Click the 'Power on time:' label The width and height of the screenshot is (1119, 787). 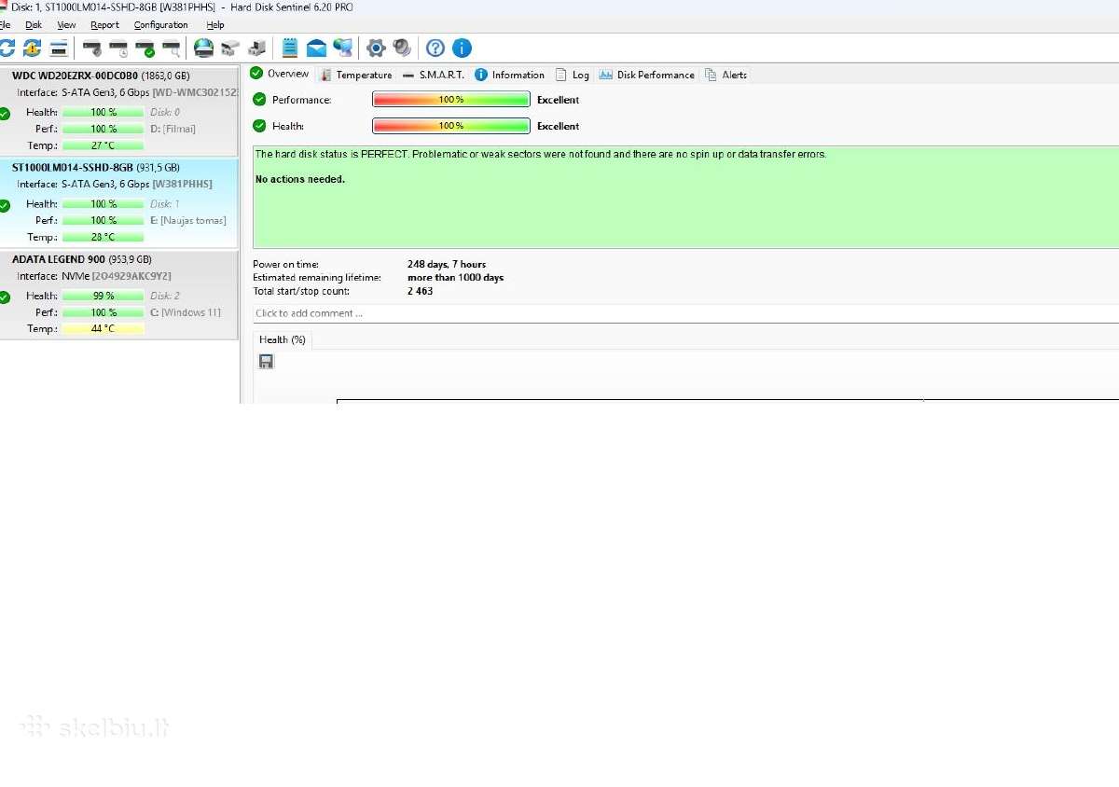[285, 265]
